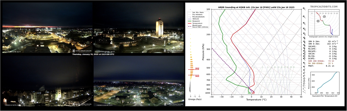Click the upper red DGZ label
The height and width of the screenshot is (111, 347).
[197, 69]
